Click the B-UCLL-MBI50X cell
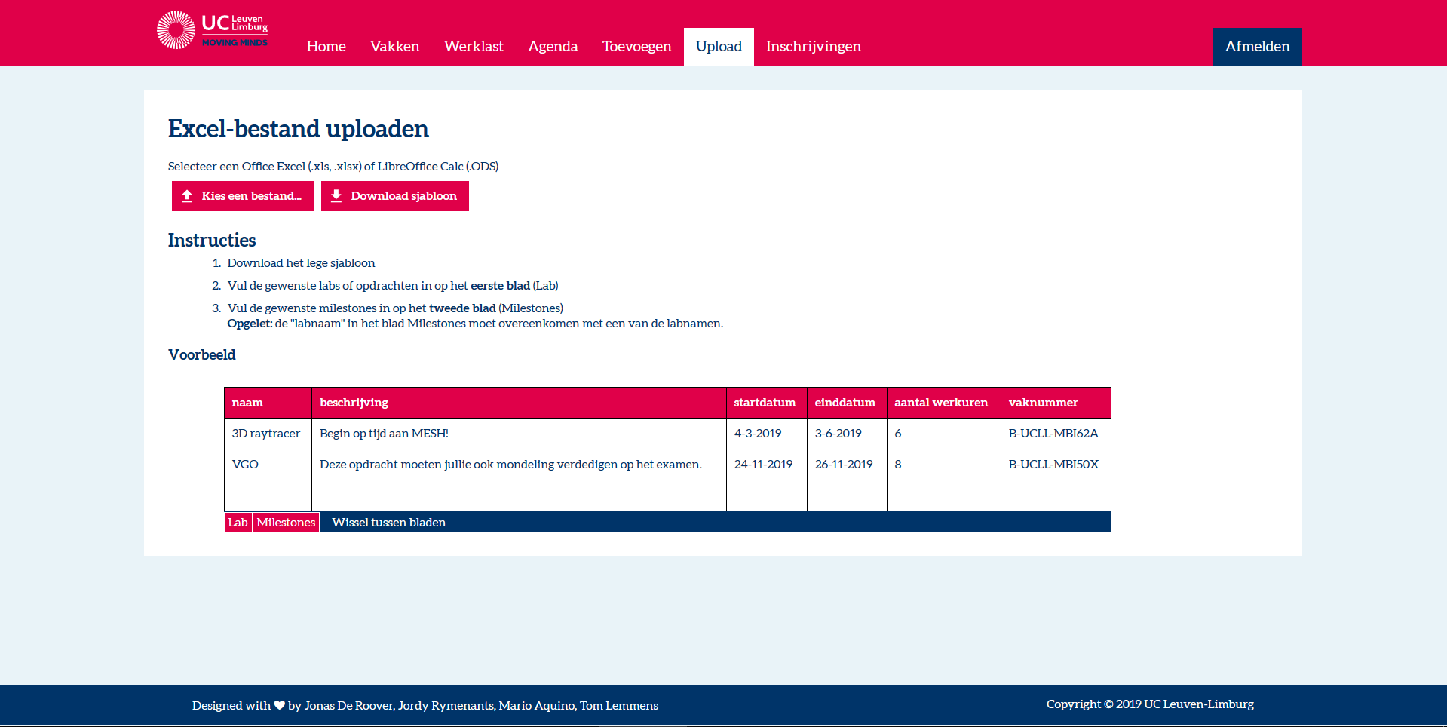Viewport: 1447px width, 727px height. [x=1053, y=465]
